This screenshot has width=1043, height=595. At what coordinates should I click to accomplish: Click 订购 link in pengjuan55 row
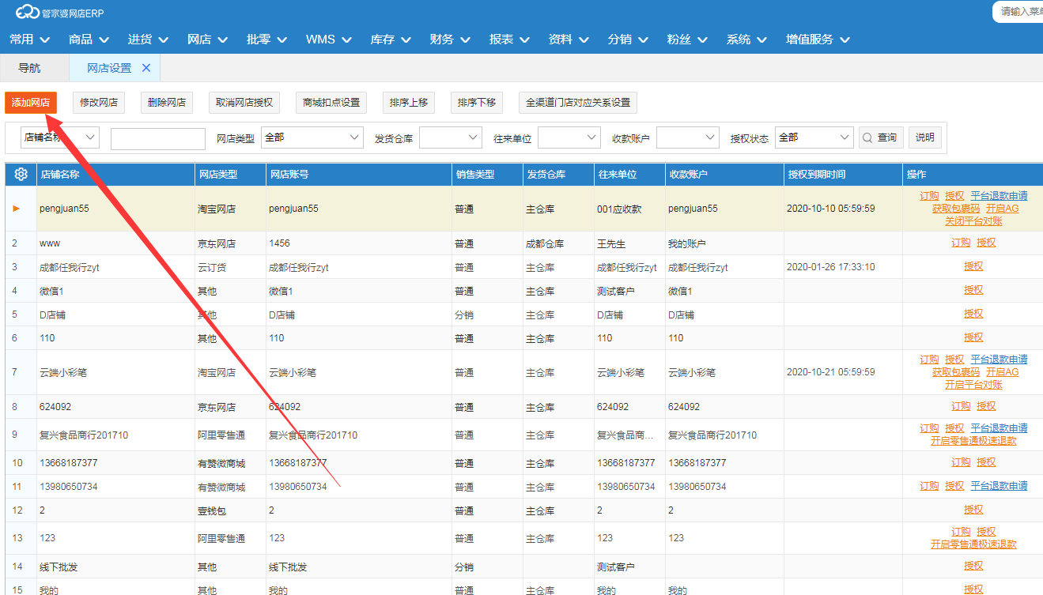click(x=929, y=196)
